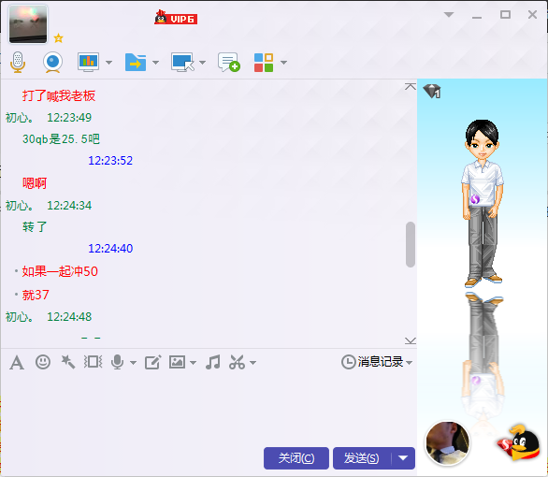Start a voice call with microphone icon
Screen dimensions: 548x477
point(18,63)
